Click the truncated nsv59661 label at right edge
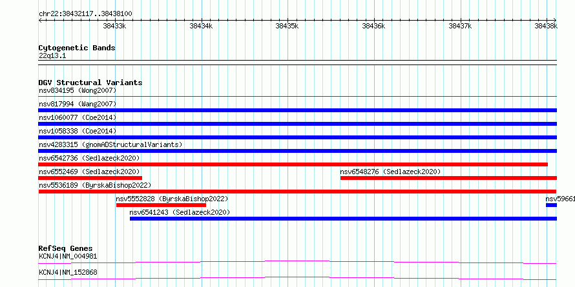Screen dimensions: 575x287 tap(560, 199)
